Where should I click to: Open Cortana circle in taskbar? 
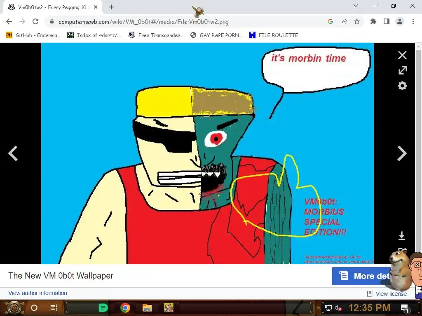pos(34,308)
